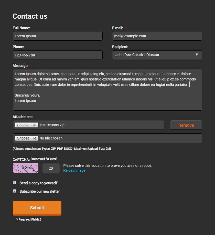Click the orange Submit button
Screen dimensions: 215x235
[37, 208]
